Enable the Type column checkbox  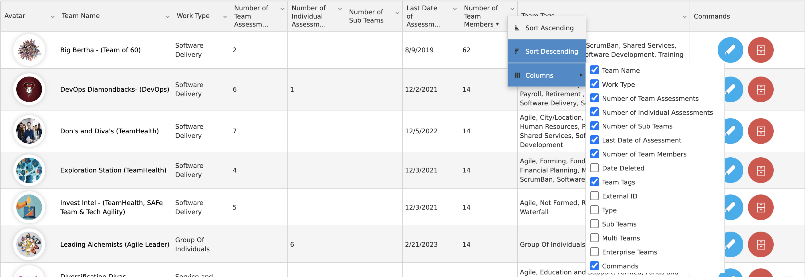[x=594, y=210]
